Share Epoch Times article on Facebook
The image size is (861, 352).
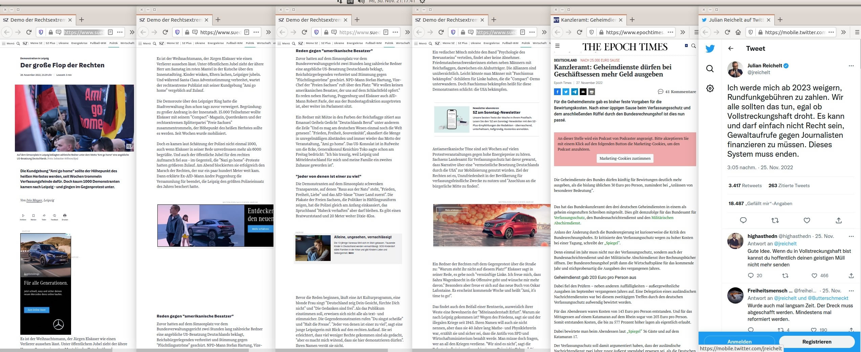tap(557, 92)
